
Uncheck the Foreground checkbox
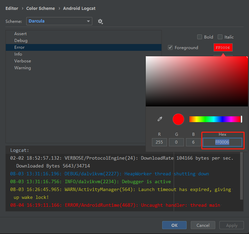pos(170,47)
